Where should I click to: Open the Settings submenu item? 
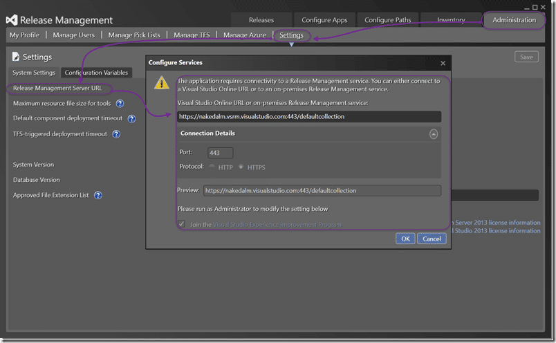[x=291, y=35]
